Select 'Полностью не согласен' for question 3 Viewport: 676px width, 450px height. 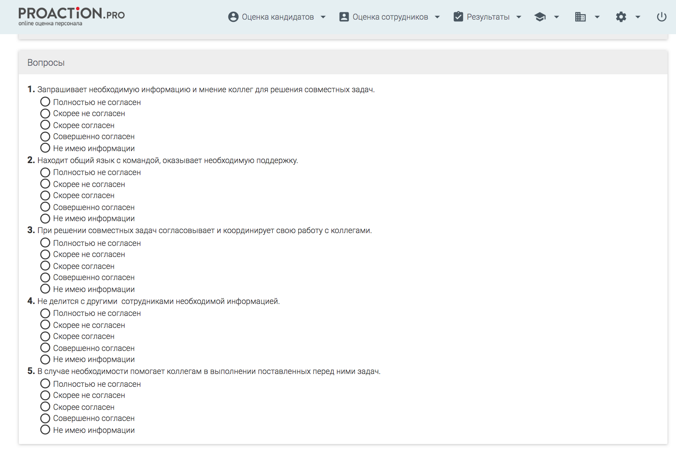click(x=45, y=243)
